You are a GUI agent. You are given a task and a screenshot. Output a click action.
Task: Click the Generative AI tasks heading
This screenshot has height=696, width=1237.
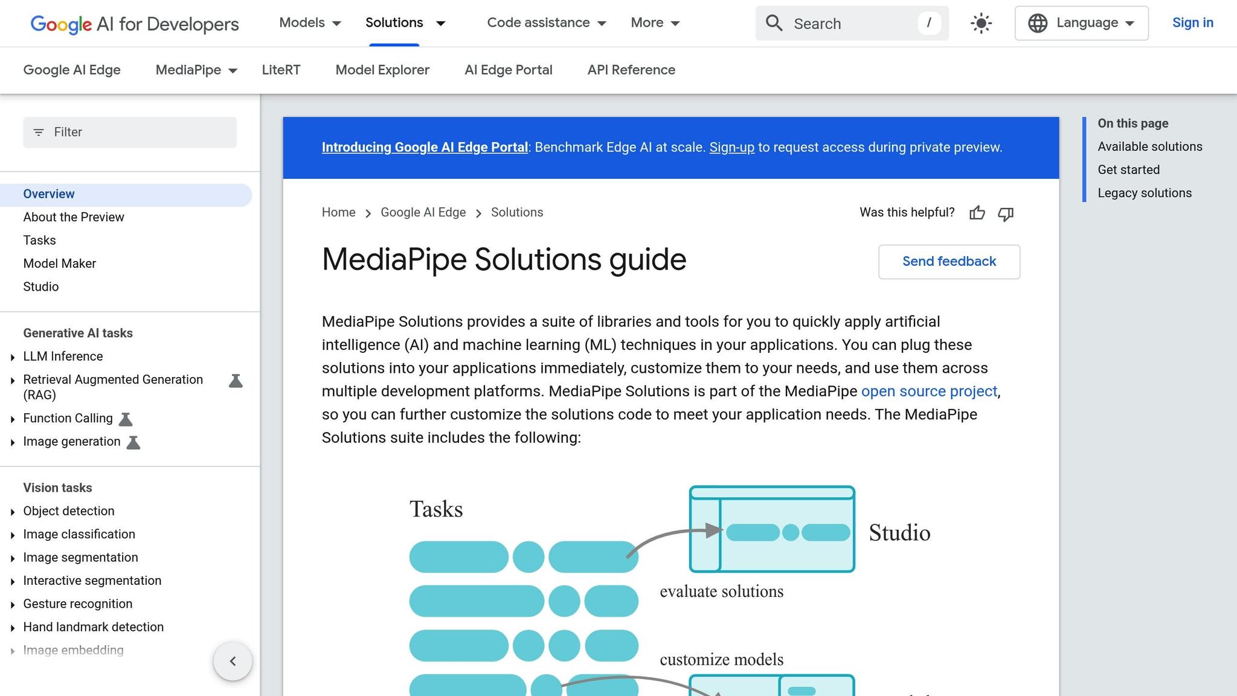point(78,333)
